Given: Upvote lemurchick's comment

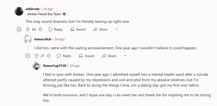Looking at the screenshot, I should point(36,56).
